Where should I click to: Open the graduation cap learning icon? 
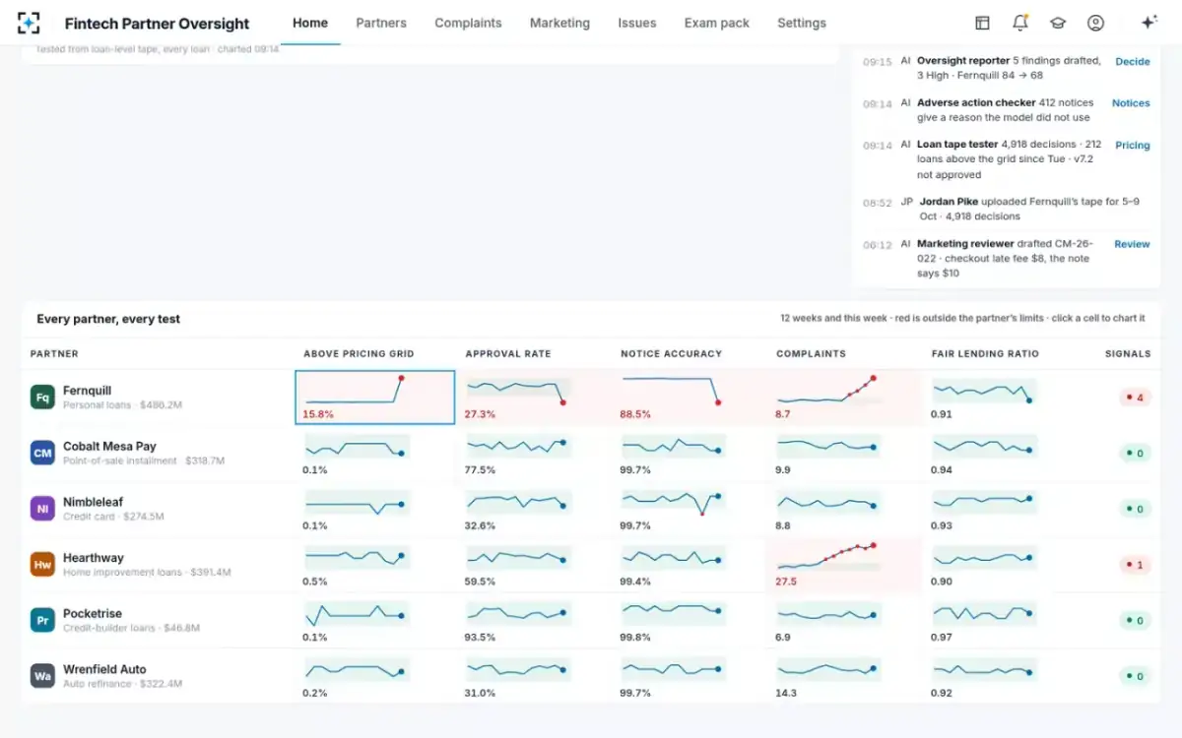[x=1058, y=23]
